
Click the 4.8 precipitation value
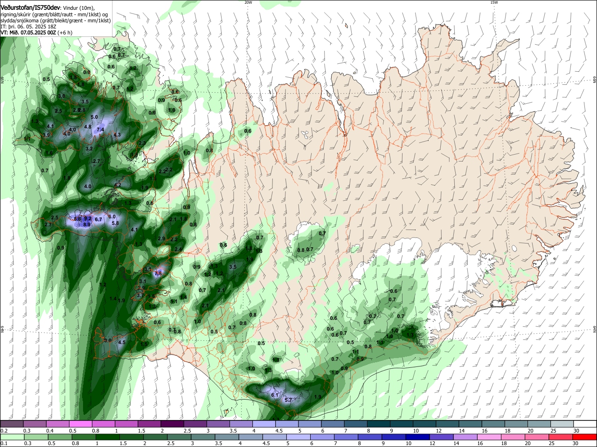tap(88, 127)
